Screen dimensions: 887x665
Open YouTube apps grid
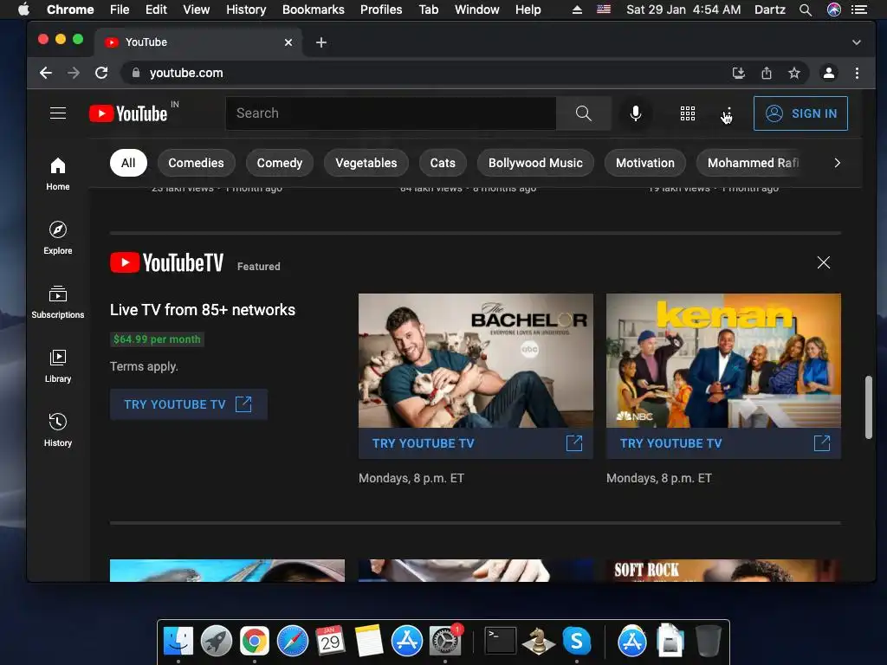(x=687, y=113)
